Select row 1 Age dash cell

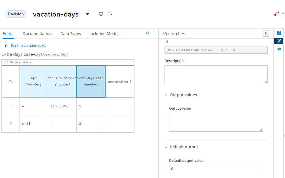(x=34, y=106)
